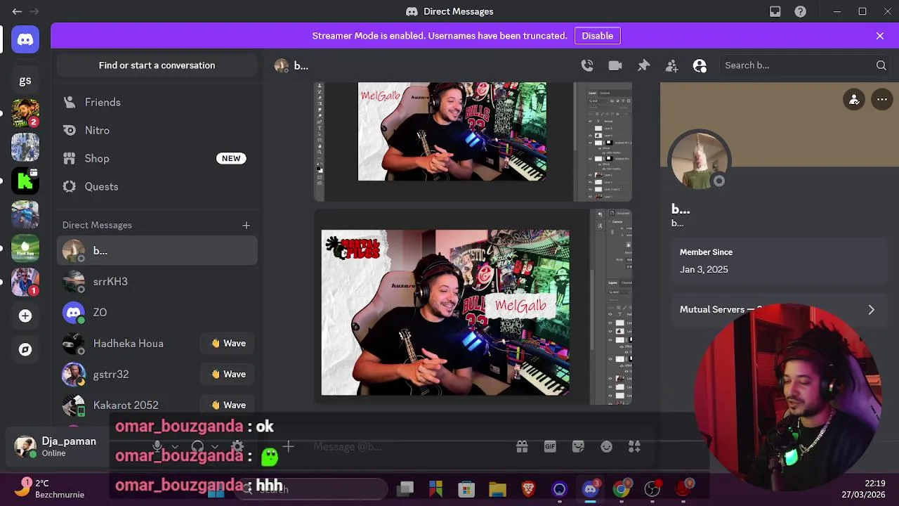Open the Apps launcher icon in message bar
The width and height of the screenshot is (899, 506).
click(x=634, y=446)
